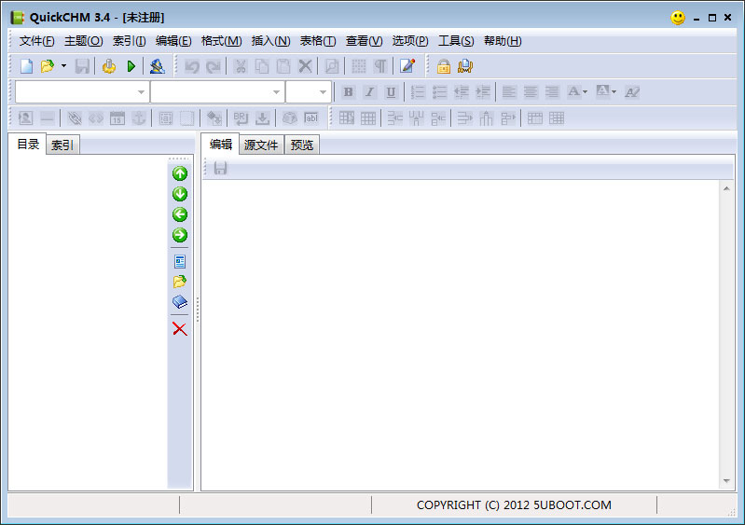The image size is (745, 525).
Task: Insert a horizontal line
Action: 48,118
